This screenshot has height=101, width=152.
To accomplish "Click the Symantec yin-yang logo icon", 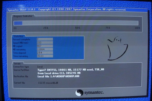I will pos(79,93).
